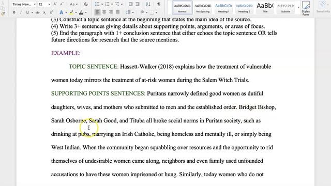Click the words Salem Witch Trials
The image size is (331, 186).
(225, 80)
